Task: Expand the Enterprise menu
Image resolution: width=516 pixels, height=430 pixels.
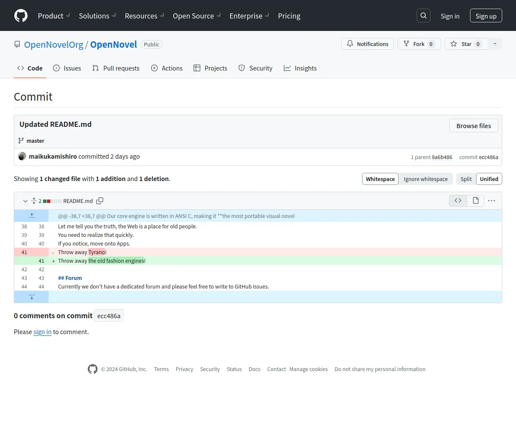Action: (249, 16)
